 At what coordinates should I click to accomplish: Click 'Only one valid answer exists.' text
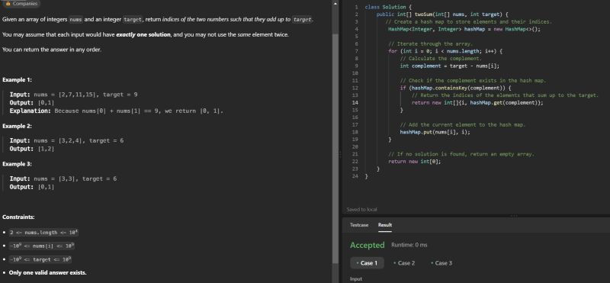[47, 272]
